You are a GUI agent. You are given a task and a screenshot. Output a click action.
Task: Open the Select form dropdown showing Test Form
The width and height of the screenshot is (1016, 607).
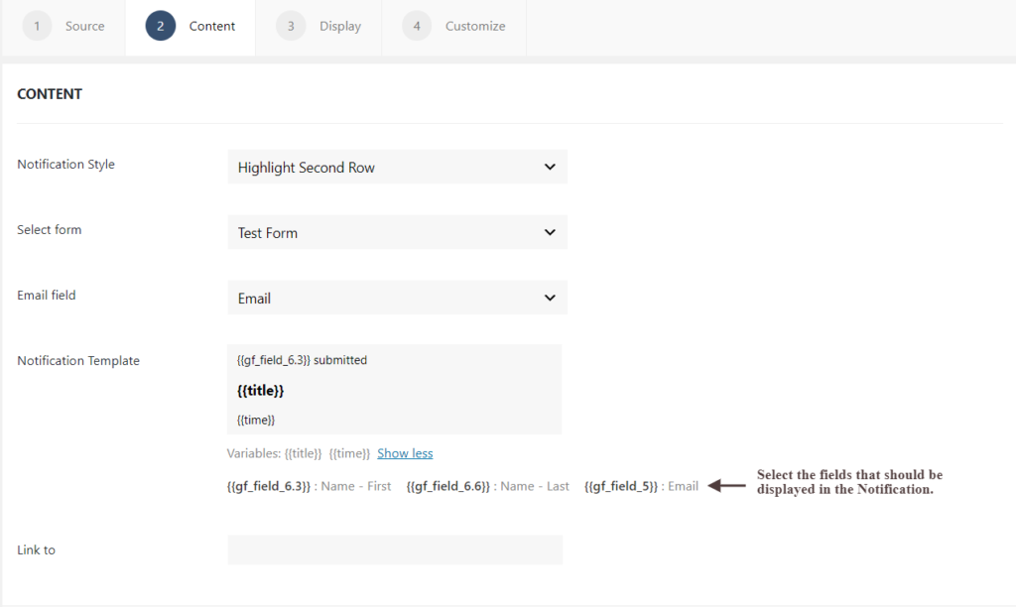pyautogui.click(x=397, y=232)
